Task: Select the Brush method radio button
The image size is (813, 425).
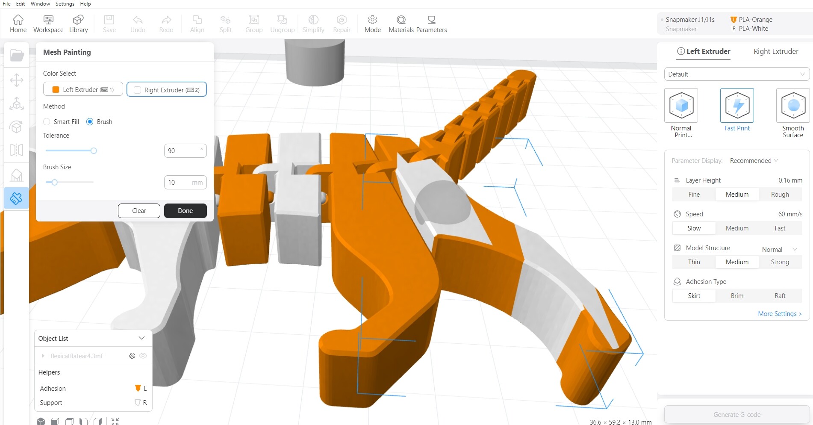Action: point(90,122)
